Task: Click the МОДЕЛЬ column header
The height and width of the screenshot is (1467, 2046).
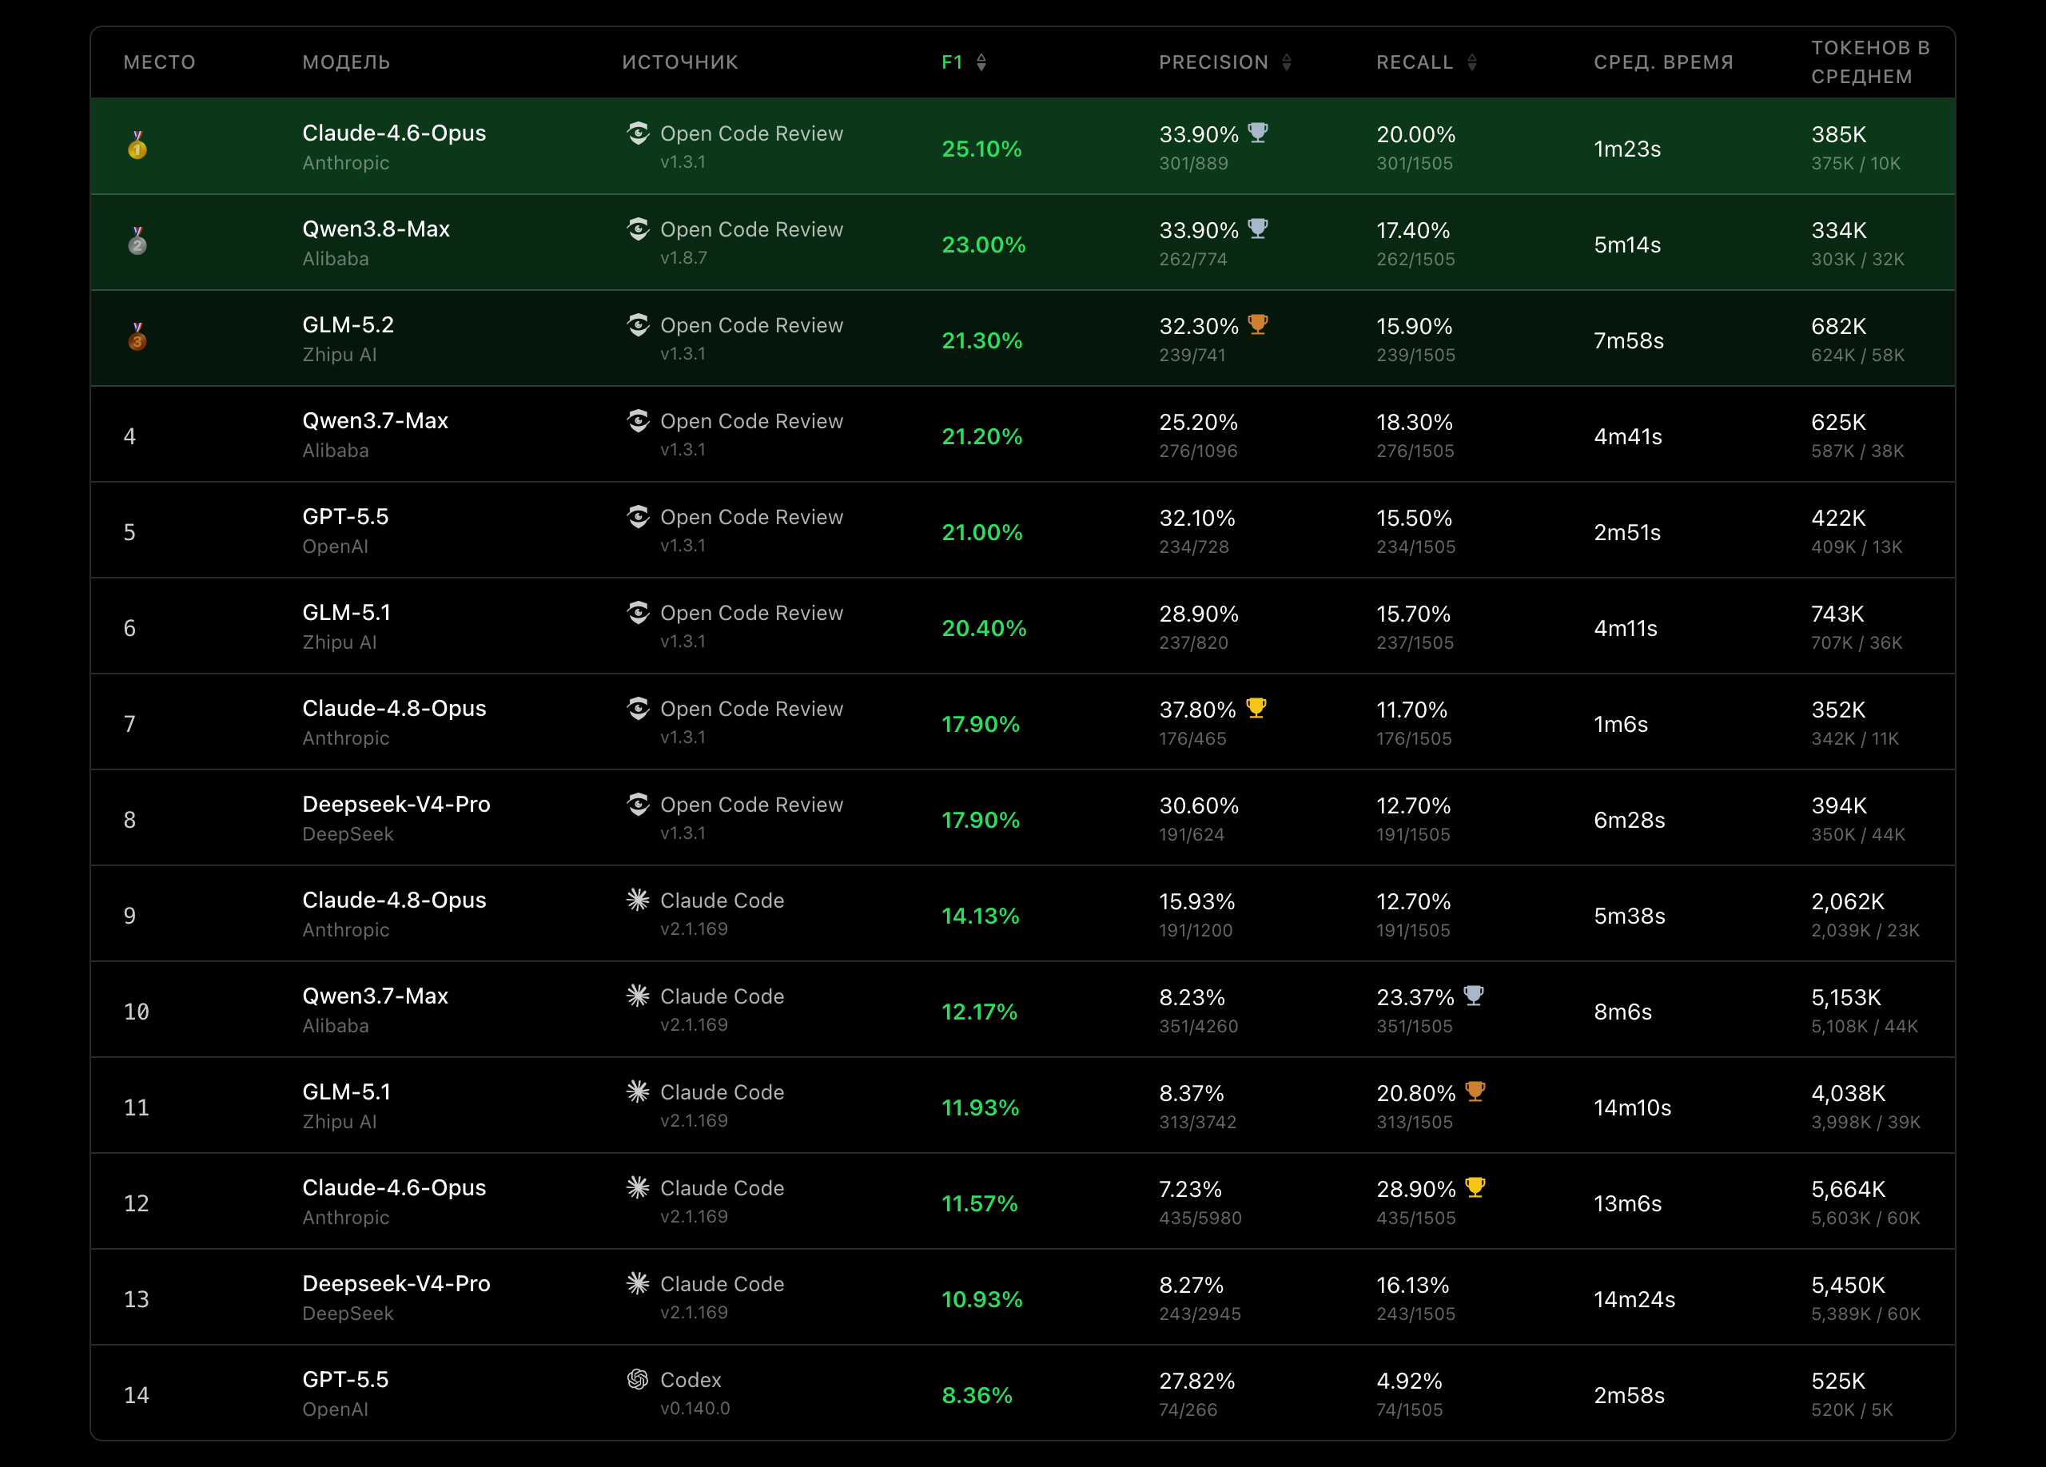Action: pos(346,62)
